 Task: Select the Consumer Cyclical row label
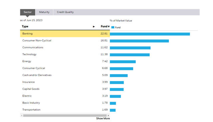click(x=34, y=68)
